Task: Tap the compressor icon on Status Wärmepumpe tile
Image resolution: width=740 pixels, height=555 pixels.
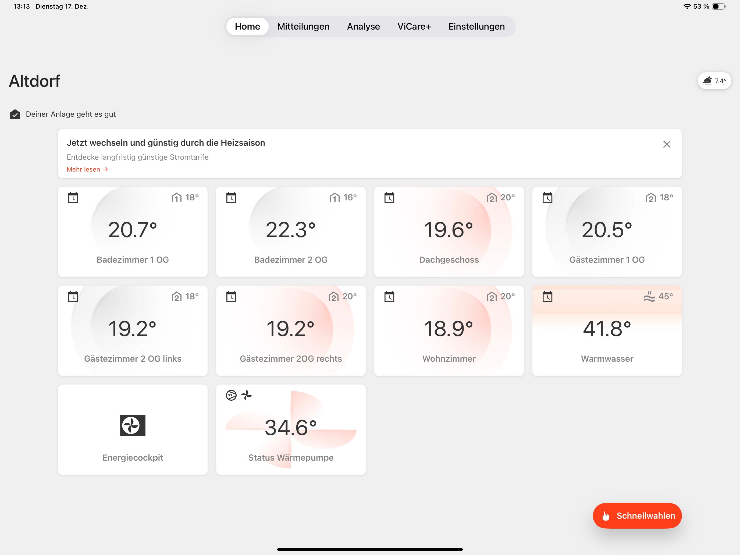Action: (x=230, y=396)
